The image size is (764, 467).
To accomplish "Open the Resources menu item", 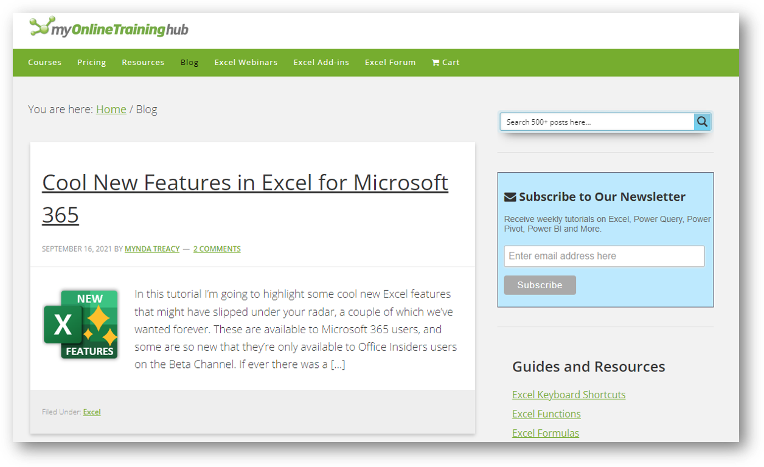I will (143, 62).
